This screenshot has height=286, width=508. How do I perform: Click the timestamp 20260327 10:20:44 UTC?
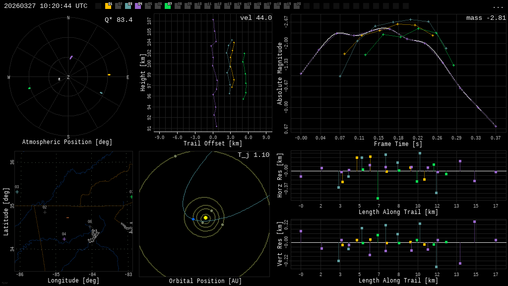[46, 6]
